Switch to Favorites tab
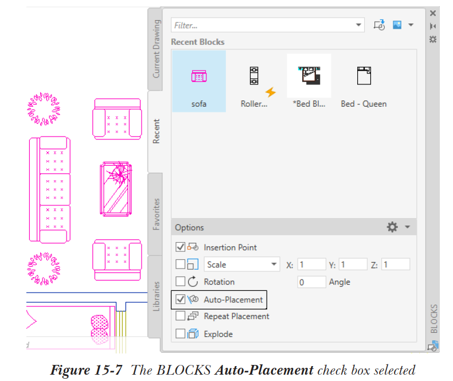 tap(155, 214)
